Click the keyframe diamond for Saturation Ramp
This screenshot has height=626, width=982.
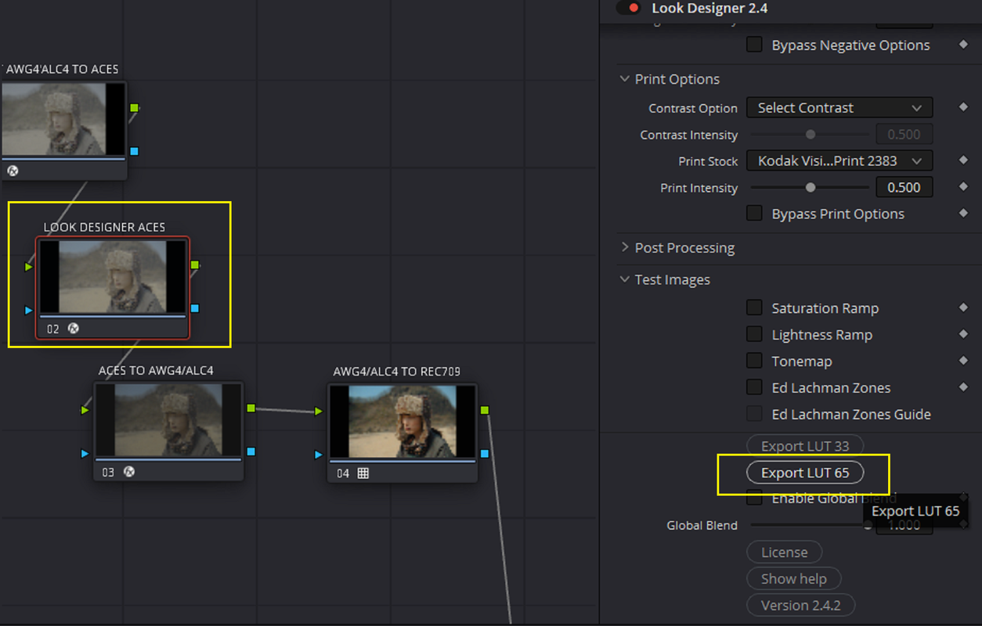(x=964, y=308)
